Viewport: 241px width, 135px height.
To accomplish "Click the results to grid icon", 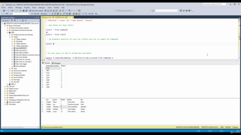I will [76, 14].
